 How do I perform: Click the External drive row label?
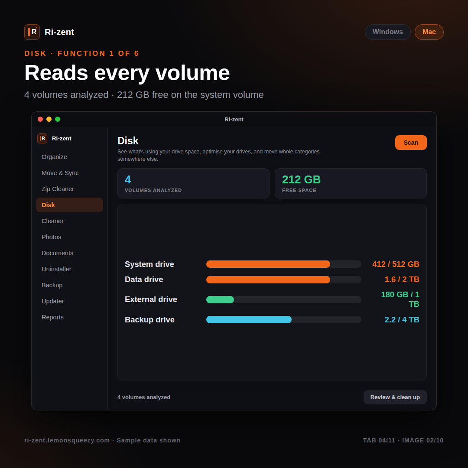(151, 299)
